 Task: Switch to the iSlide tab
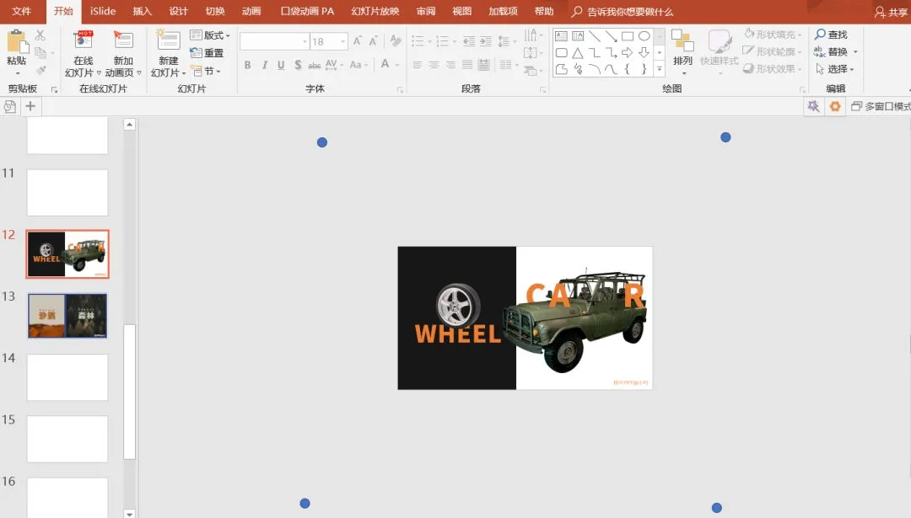[x=103, y=11]
